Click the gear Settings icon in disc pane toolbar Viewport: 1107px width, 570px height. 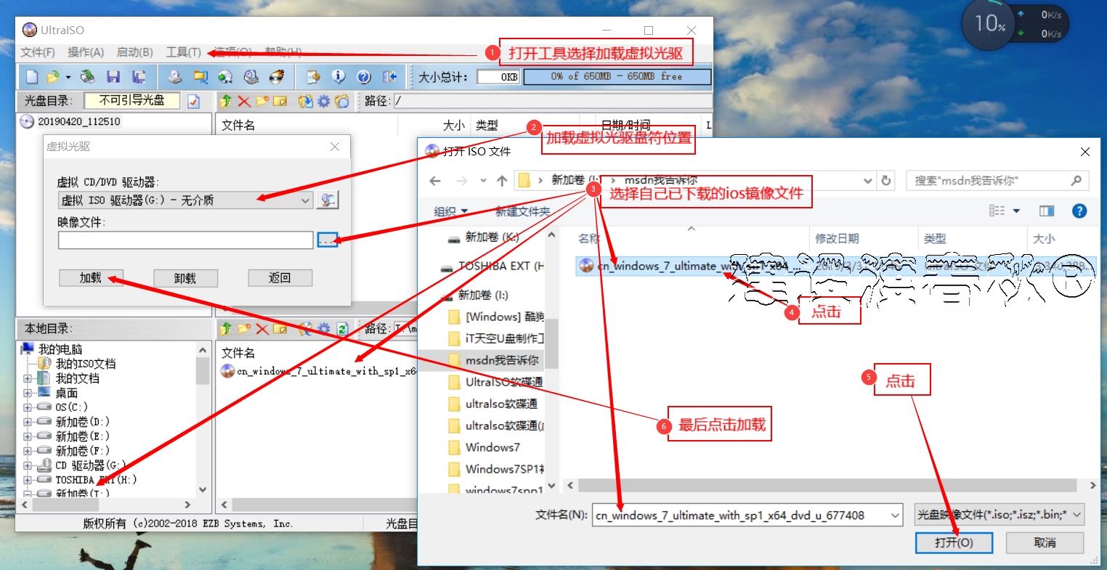[324, 101]
